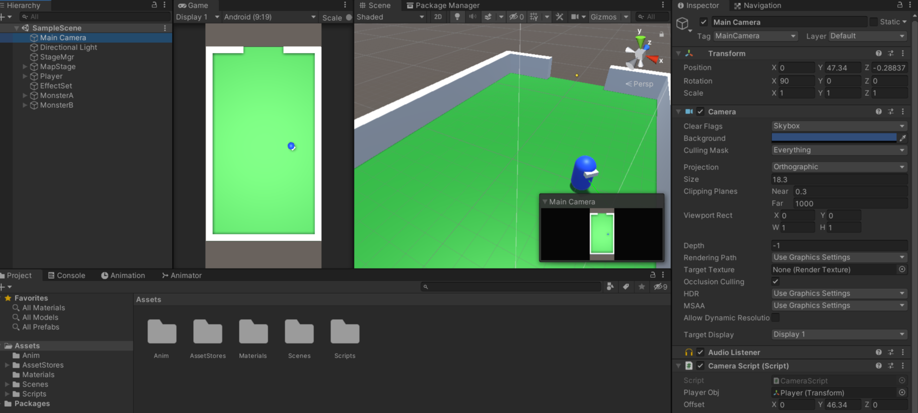Screen dimensions: 918x413
Task: Open component editor tools icon
Action: click(560, 17)
